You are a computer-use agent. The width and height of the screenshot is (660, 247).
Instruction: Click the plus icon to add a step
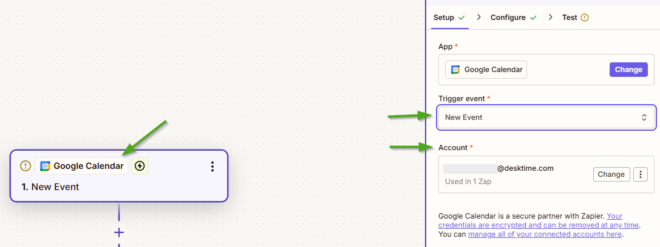pos(119,232)
